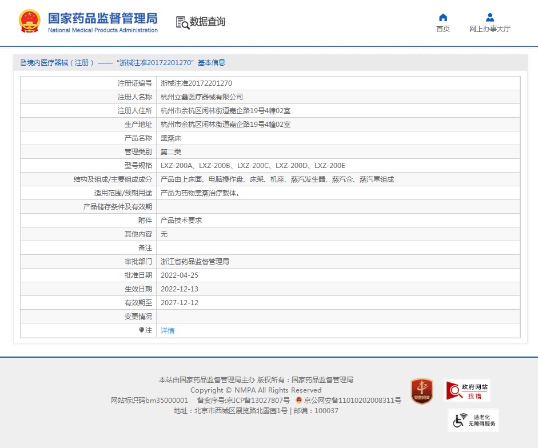
Task: Click the 数据查询 search document icon
Action: coord(182,23)
